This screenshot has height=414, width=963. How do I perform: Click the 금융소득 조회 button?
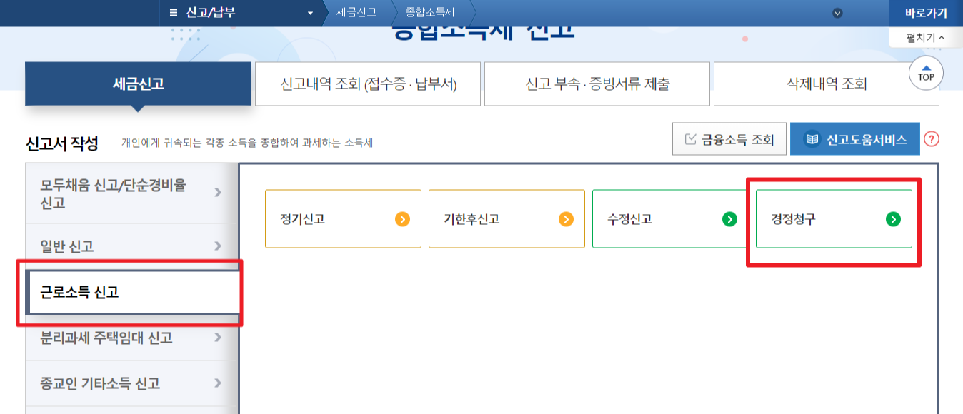pos(729,139)
